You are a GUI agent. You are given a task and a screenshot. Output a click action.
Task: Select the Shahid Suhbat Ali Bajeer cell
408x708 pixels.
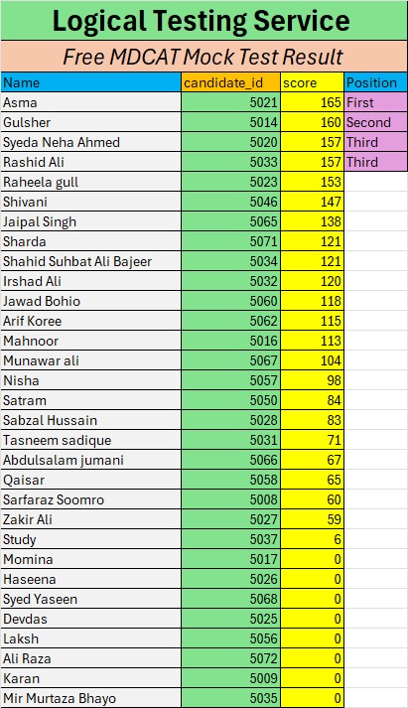coord(91,261)
